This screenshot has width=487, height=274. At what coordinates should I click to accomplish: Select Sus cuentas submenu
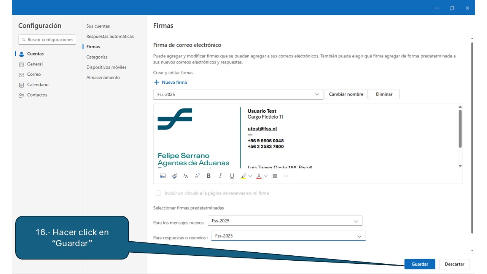(x=98, y=26)
